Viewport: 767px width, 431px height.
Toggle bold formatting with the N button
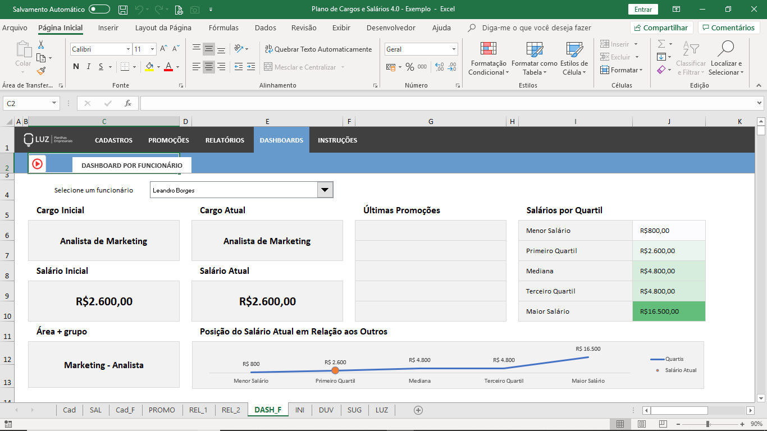75,66
